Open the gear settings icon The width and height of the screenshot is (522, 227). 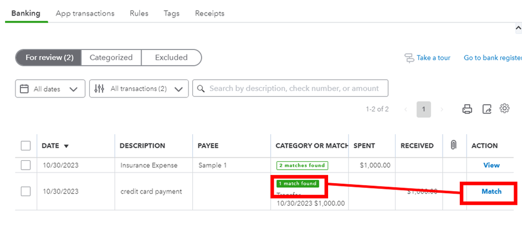coord(504,108)
